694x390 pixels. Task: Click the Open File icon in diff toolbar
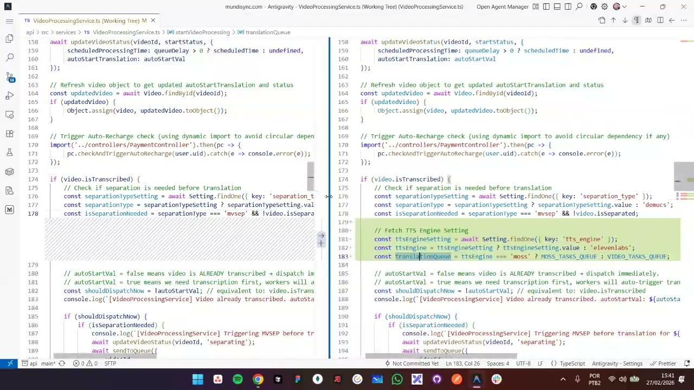point(602,21)
